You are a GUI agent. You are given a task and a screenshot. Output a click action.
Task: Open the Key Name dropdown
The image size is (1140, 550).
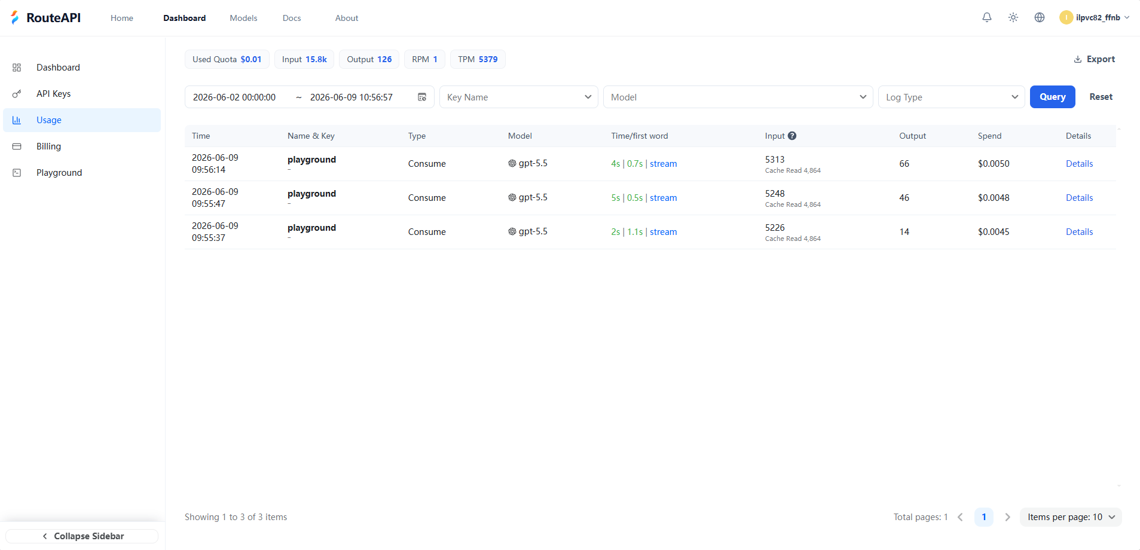click(x=519, y=97)
